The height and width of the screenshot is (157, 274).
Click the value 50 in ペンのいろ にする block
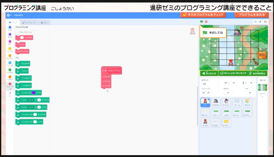(x=39, y=107)
